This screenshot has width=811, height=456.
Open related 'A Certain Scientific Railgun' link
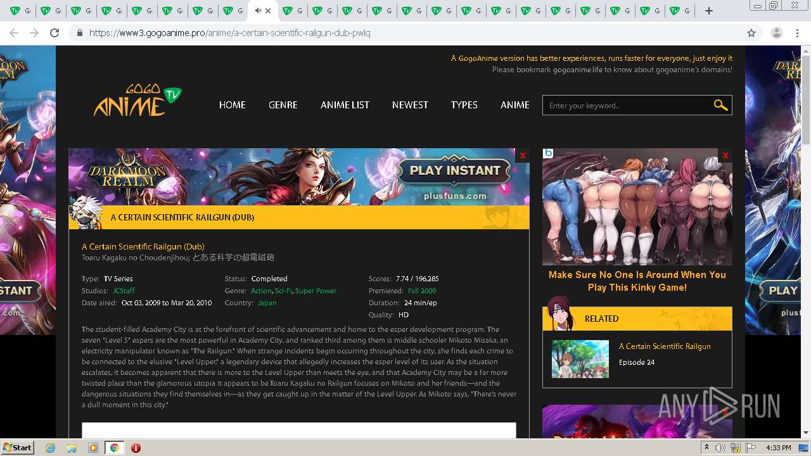(665, 346)
